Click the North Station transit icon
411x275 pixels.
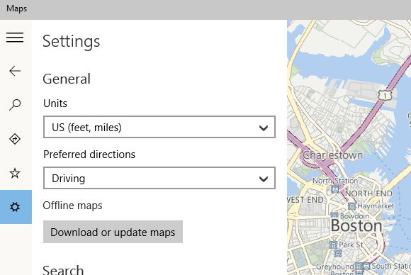point(335,189)
